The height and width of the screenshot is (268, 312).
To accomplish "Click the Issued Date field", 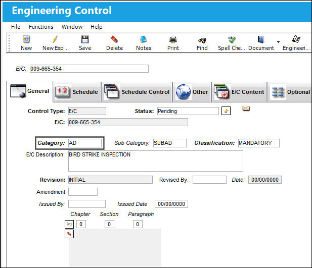I will (171, 204).
